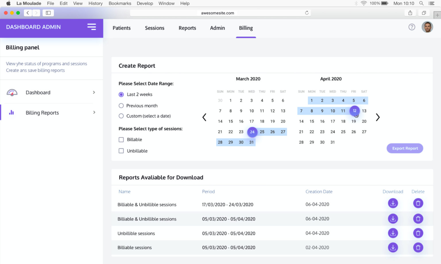Check the Unbillable sessions checkbox
441x264 pixels.
coord(121,151)
